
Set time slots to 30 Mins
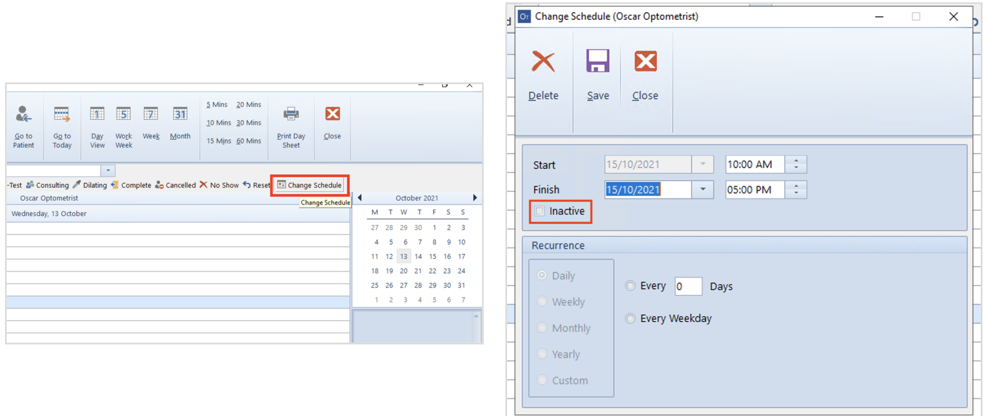248,123
